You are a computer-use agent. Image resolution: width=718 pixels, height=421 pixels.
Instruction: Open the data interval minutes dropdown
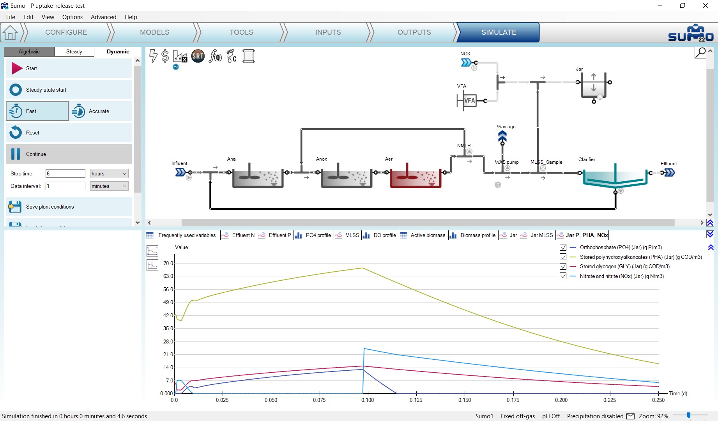[x=109, y=186]
